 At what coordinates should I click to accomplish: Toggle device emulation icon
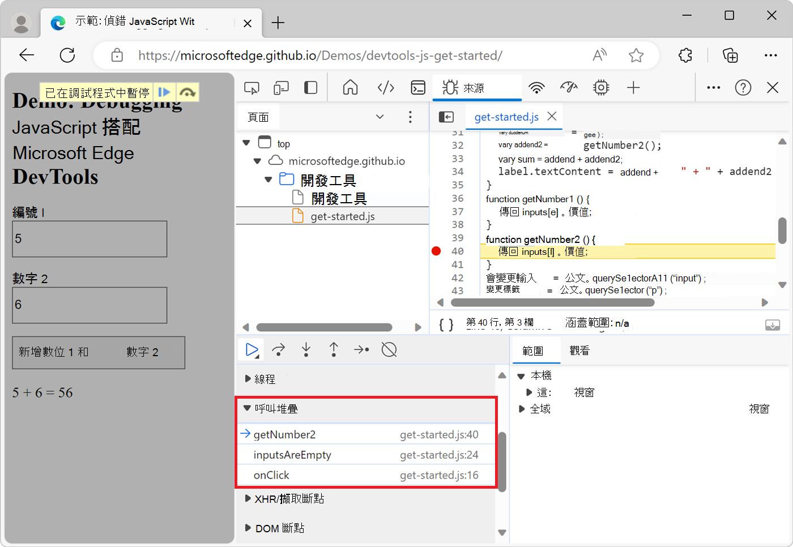click(281, 88)
